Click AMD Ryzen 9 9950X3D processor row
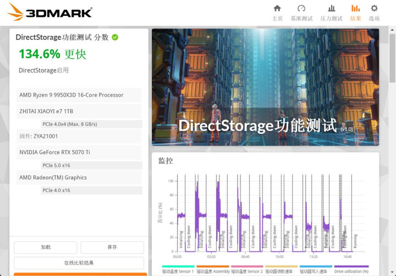 point(79,95)
